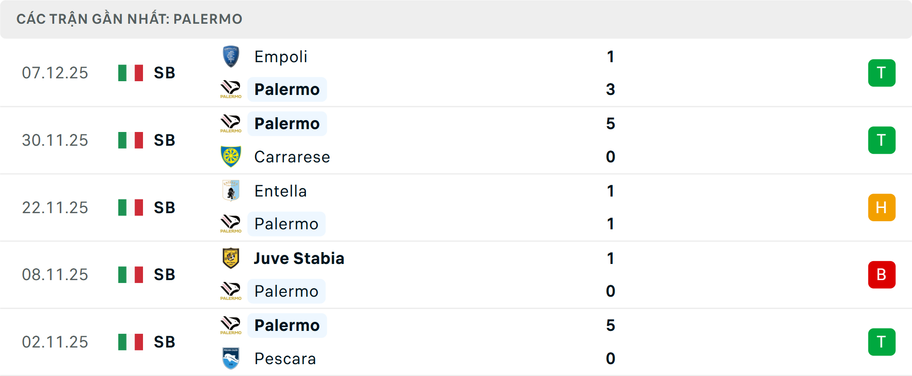Screen dimensions: 912x376
Task: Click the Empoli club crest
Action: pyautogui.click(x=231, y=56)
